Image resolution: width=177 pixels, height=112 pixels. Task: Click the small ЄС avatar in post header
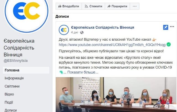tap(64, 30)
